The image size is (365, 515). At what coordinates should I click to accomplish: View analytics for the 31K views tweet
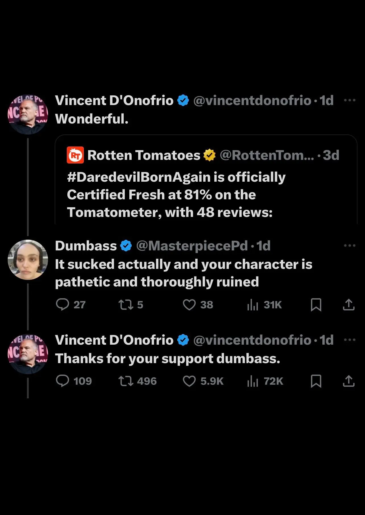click(252, 305)
